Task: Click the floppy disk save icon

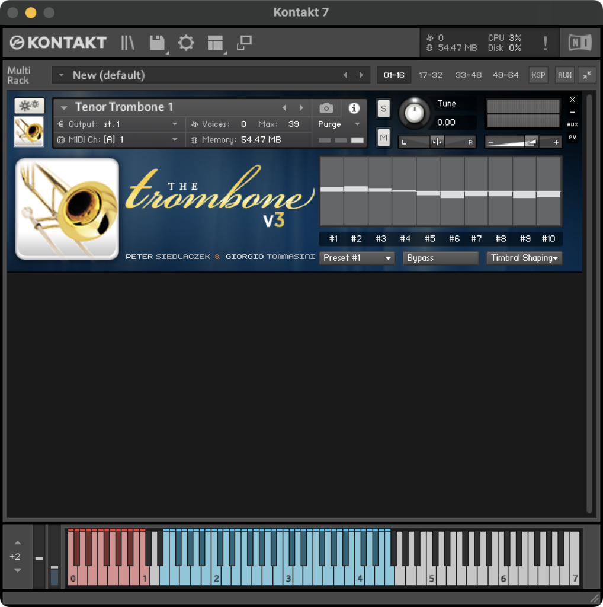Action: pyautogui.click(x=157, y=43)
